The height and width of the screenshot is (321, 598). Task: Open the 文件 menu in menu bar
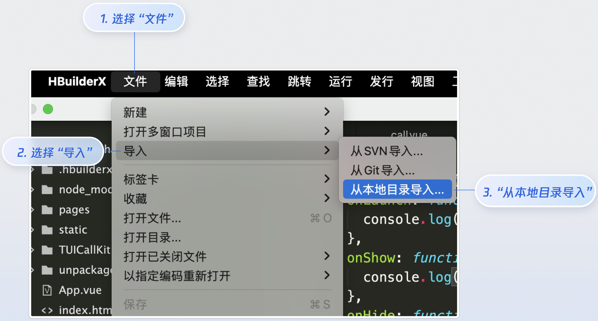click(x=135, y=81)
